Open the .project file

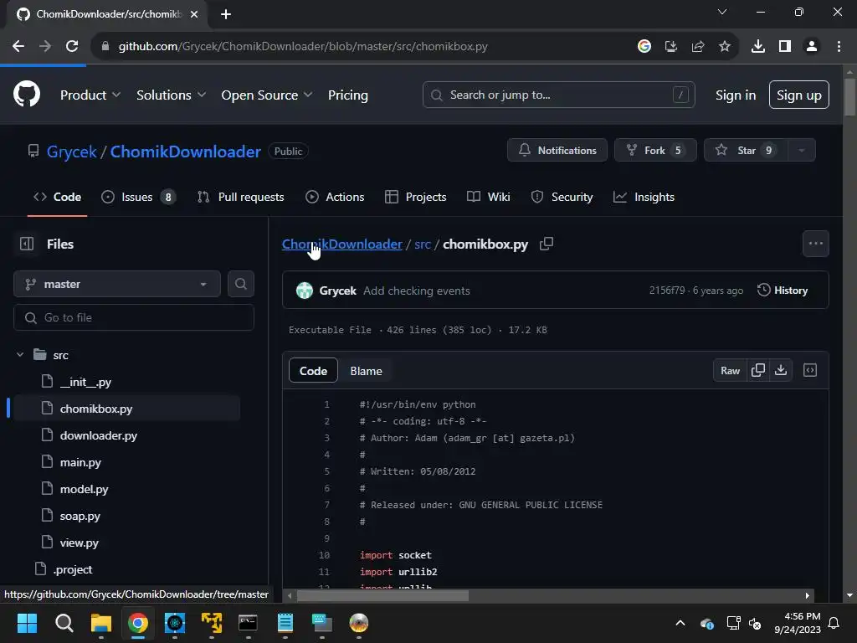coord(73,569)
